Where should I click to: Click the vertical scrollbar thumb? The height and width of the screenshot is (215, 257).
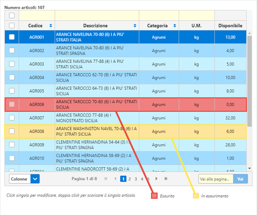(x=249, y=81)
